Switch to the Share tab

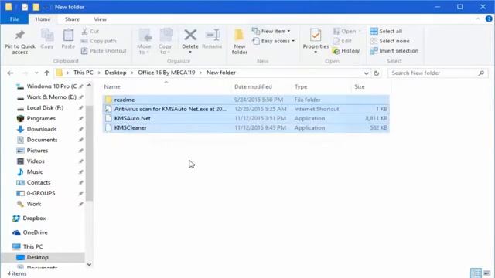tap(72, 19)
